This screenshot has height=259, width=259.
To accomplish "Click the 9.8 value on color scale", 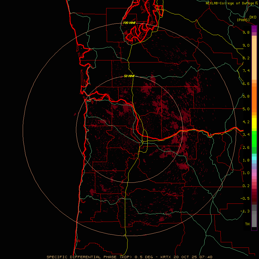I will pyautogui.click(x=246, y=32).
